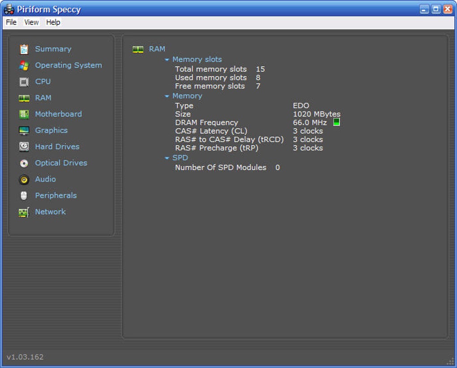Collapse the Memory section arrow
Image resolution: width=457 pixels, height=368 pixels.
pos(167,96)
